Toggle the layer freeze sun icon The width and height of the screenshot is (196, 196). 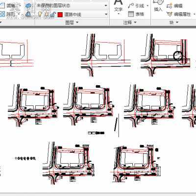click(47, 15)
